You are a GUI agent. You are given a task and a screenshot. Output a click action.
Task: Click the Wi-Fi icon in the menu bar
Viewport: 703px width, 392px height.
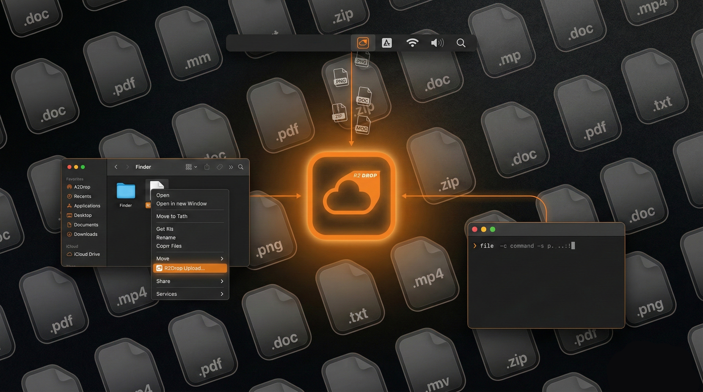[x=412, y=42]
